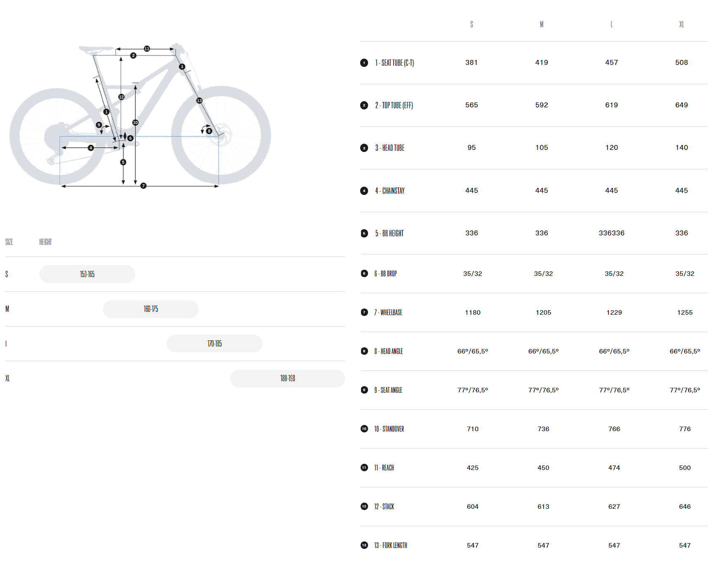Click the S size column header

[x=472, y=24]
